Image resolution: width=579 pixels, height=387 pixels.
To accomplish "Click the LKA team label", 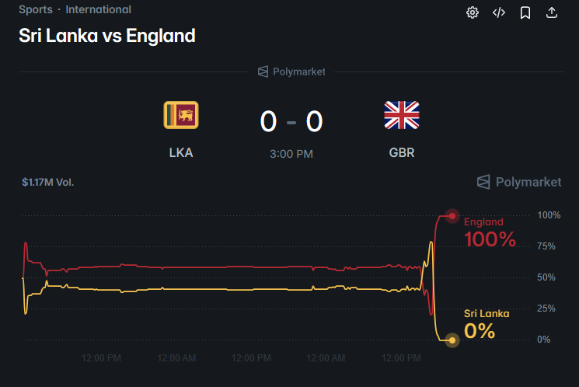I will (181, 153).
